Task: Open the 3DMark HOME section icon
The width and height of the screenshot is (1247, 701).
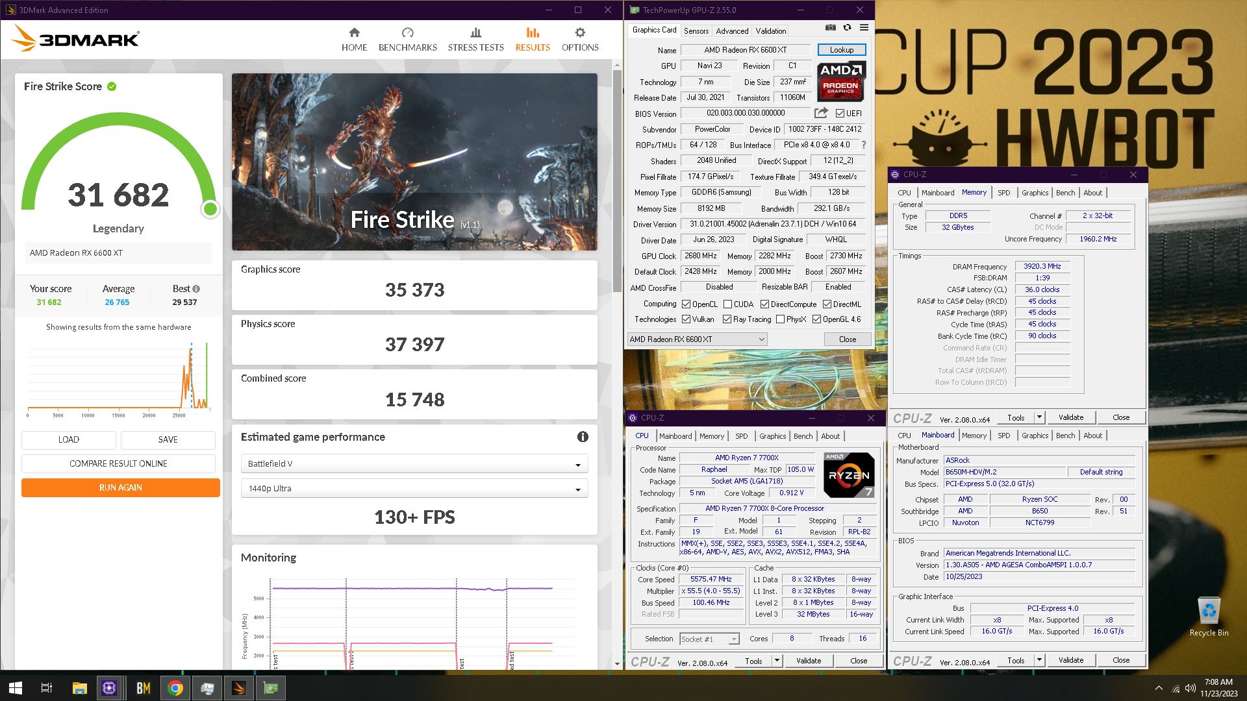Action: pos(354,32)
